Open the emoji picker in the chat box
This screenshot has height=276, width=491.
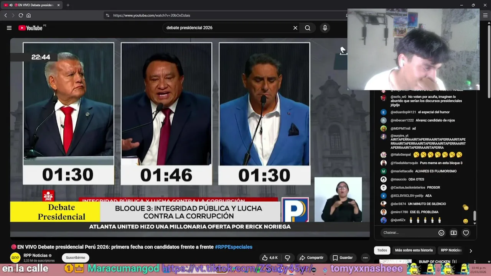click(441, 233)
